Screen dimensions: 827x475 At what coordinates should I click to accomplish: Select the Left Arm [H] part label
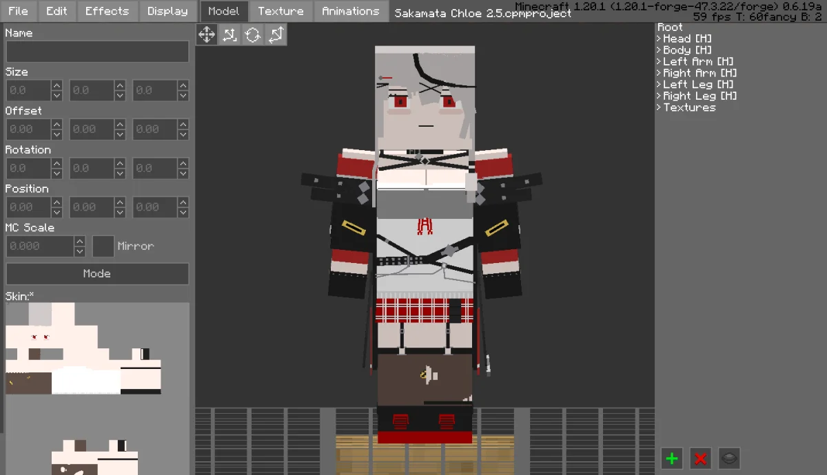coord(699,62)
